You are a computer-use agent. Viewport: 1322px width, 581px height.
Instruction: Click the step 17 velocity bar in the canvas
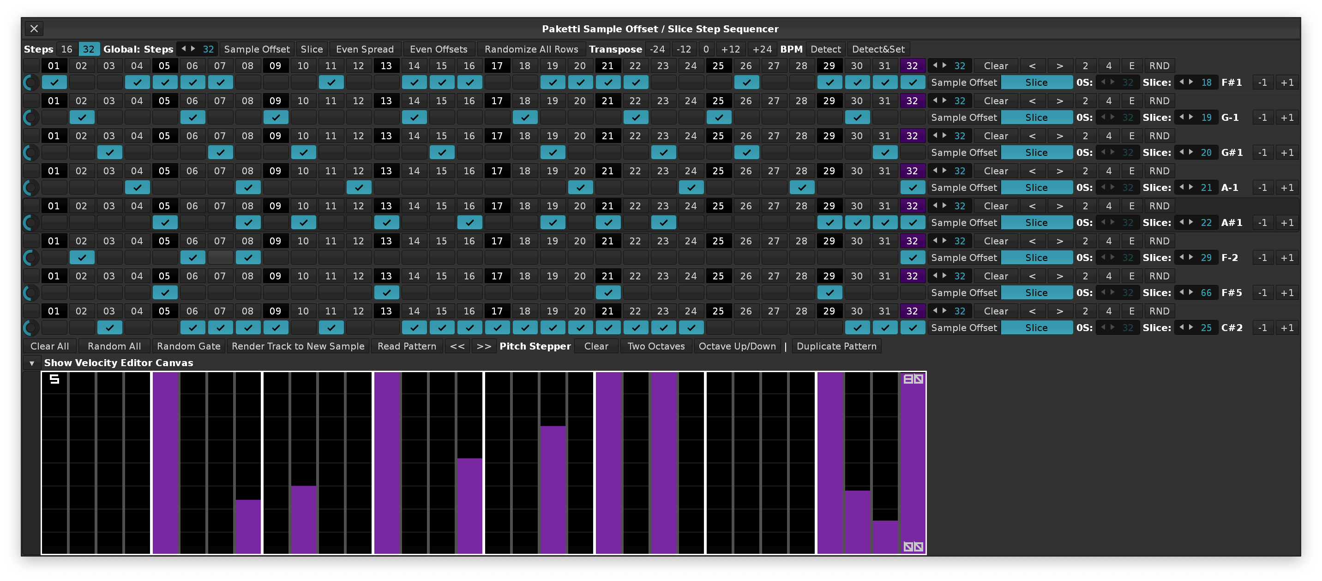[497, 462]
